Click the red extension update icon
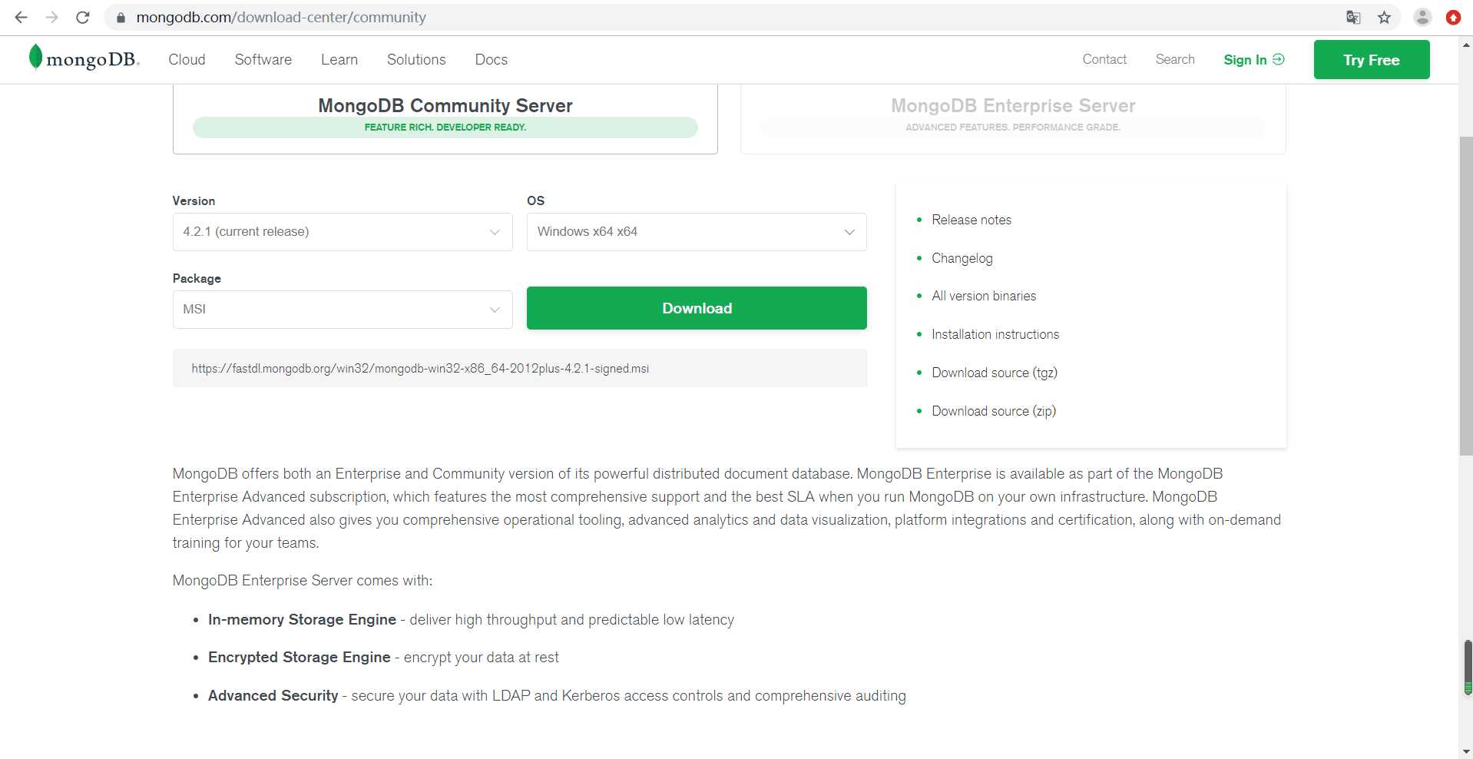Screen dimensions: 1473x759 point(1453,17)
